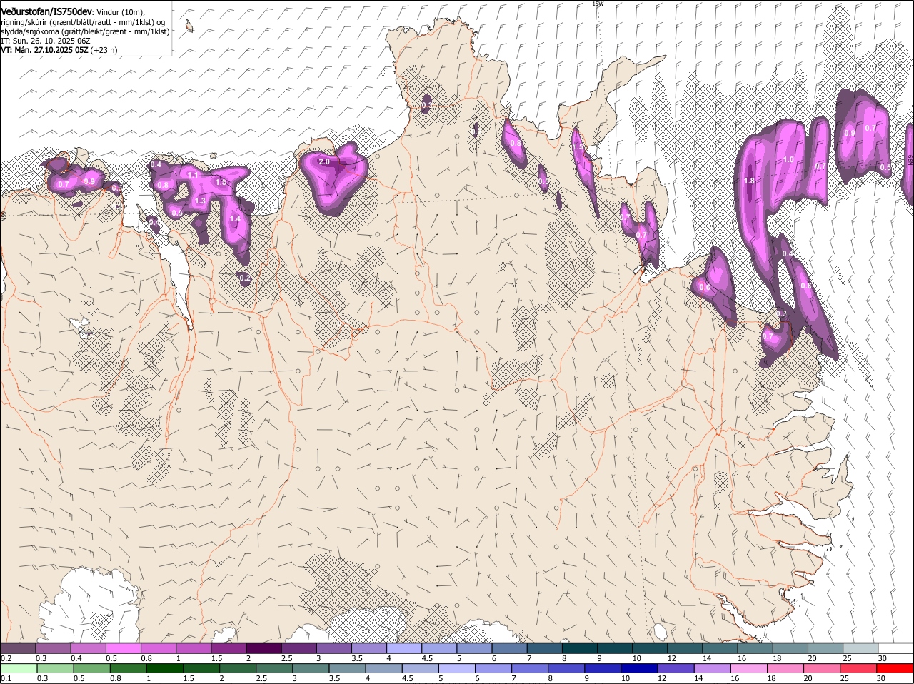The height and width of the screenshot is (684, 914).
Task: Click the 'slydda/snjókoma' legend description line
Action: (85, 31)
